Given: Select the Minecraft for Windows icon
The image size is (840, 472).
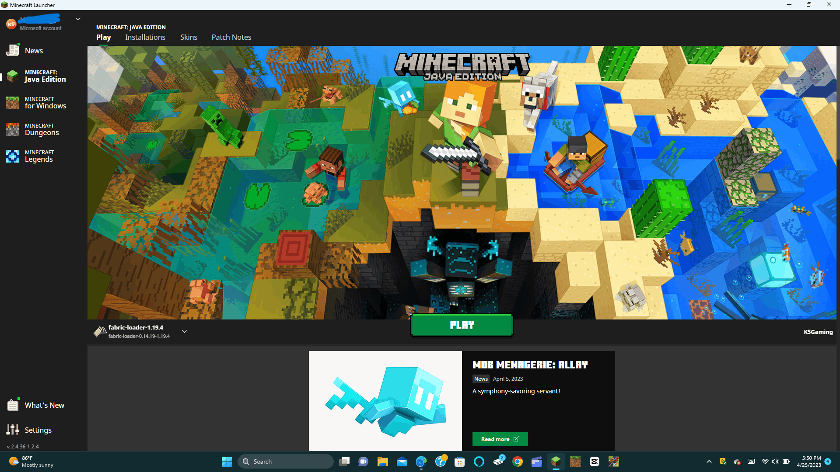Looking at the screenshot, I should (x=13, y=103).
